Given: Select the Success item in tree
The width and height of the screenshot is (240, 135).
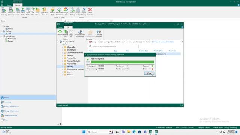Looking at the screenshot, I should click(x=10, y=41).
